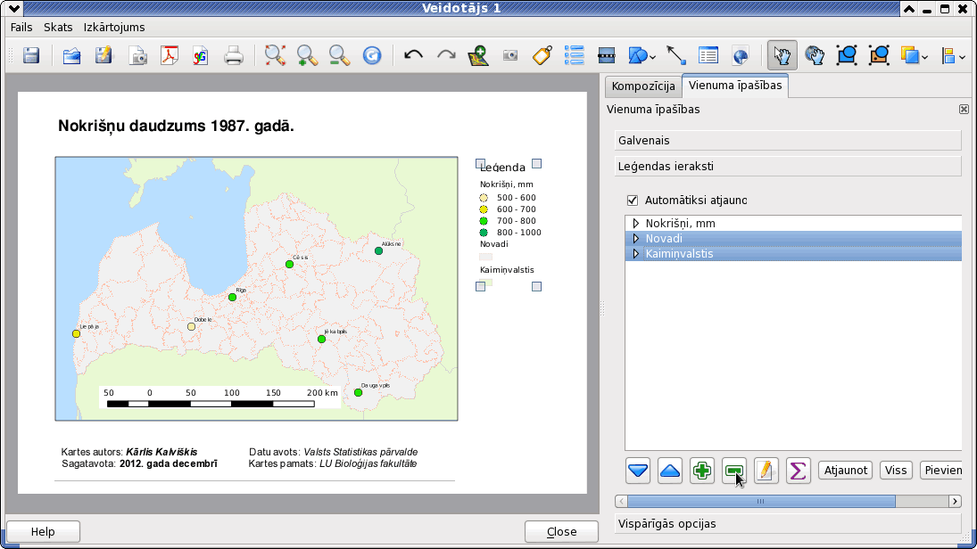Select the Add new map tool
The height and width of the screenshot is (549, 977).
pyautogui.click(x=478, y=56)
